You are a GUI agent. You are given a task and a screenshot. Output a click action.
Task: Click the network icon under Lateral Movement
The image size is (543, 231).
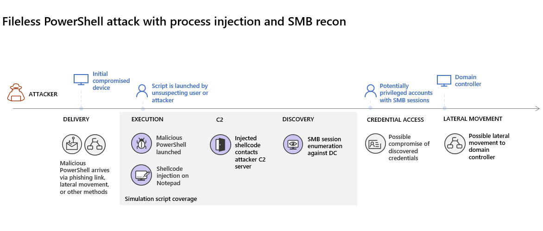[455, 144]
